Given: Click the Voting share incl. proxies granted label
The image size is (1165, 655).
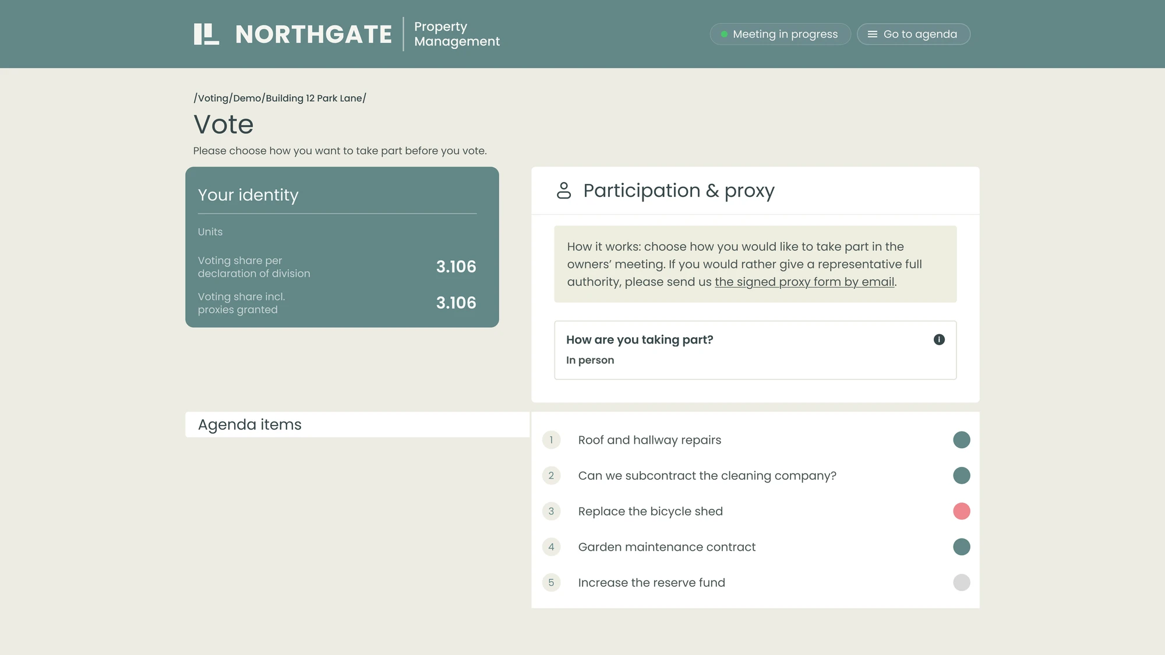Looking at the screenshot, I should click(241, 303).
